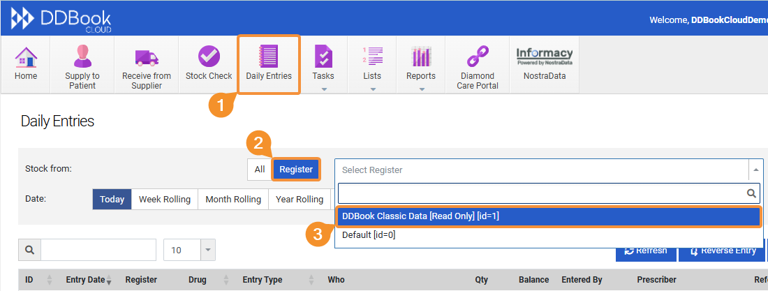Click the Qty column header
The image size is (768, 291).
coord(481,280)
